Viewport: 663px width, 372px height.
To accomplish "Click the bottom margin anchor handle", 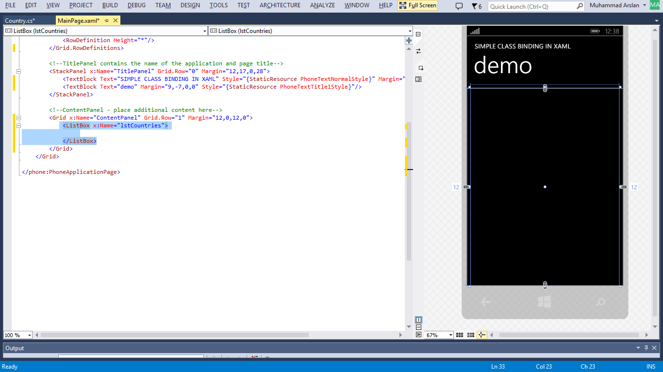I will 545,285.
